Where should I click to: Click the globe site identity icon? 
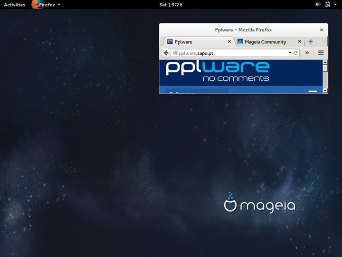175,53
